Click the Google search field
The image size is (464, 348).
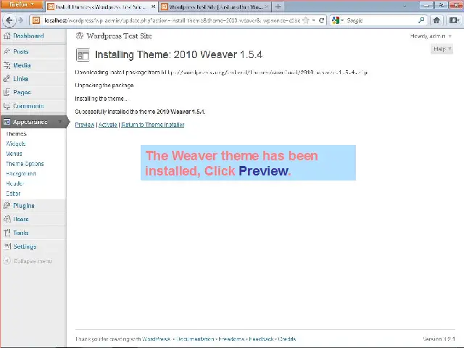point(381,20)
